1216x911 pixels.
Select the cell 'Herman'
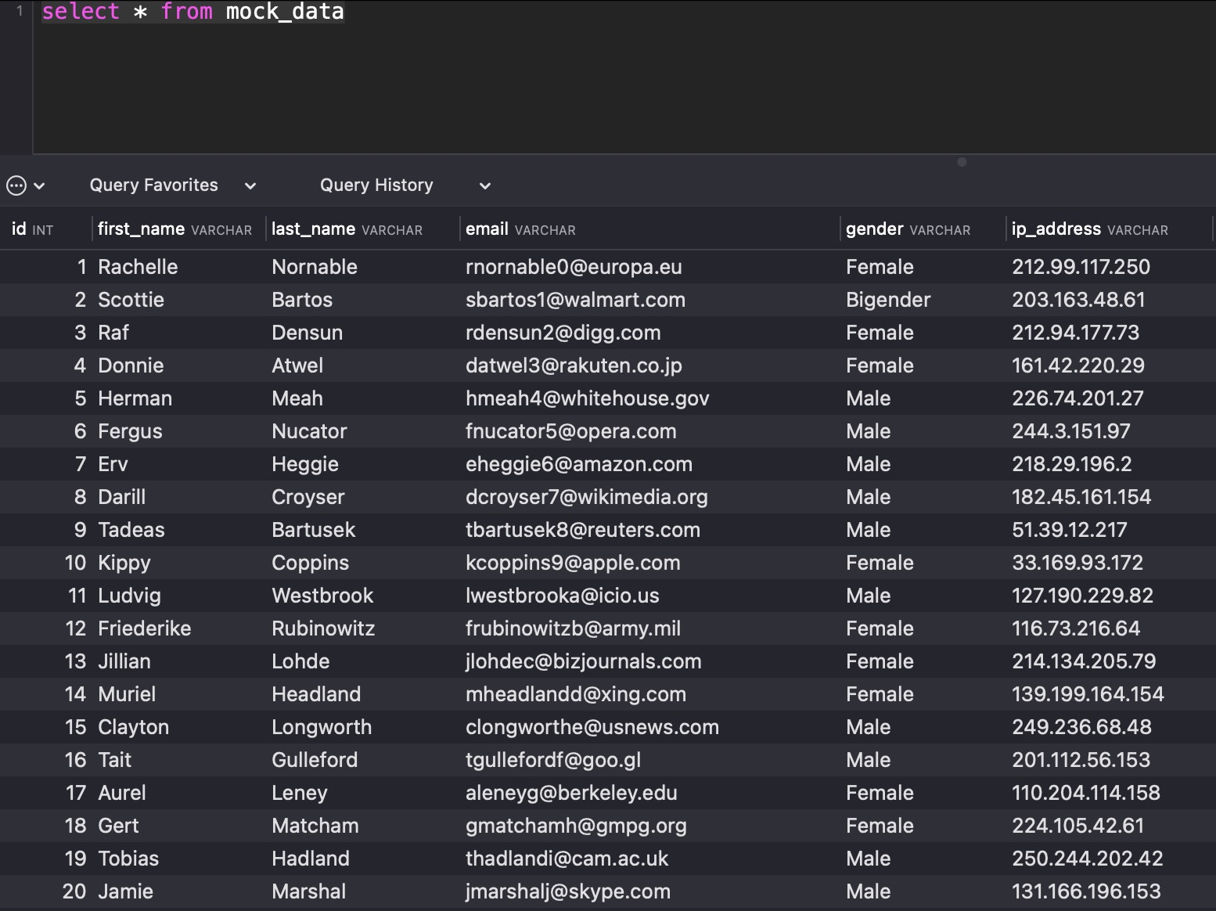pyautogui.click(x=135, y=398)
